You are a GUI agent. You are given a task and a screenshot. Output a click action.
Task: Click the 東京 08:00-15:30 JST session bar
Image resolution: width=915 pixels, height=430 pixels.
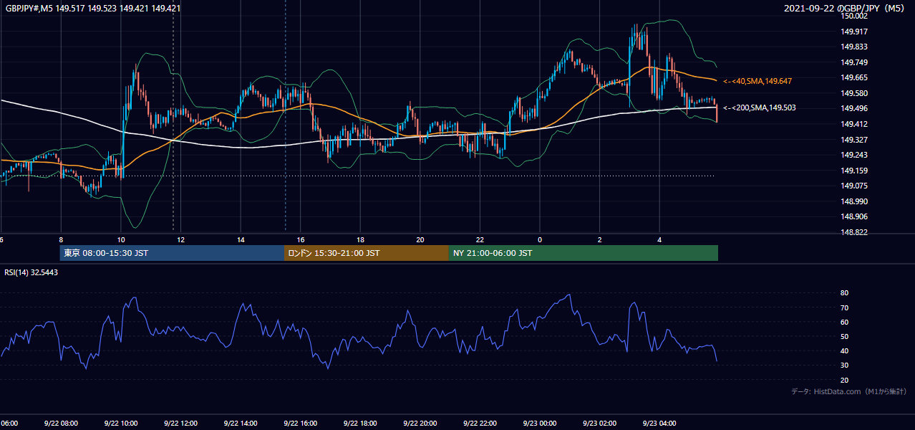pos(172,253)
